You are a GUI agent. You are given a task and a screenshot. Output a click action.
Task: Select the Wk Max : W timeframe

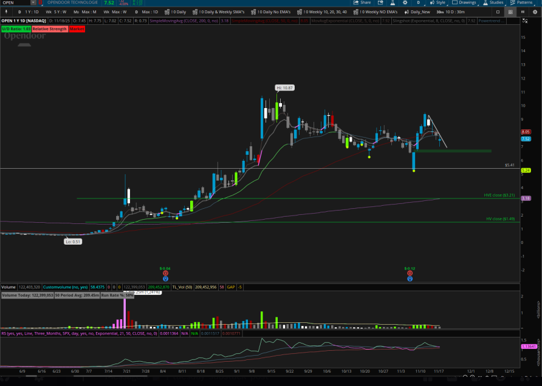point(115,12)
